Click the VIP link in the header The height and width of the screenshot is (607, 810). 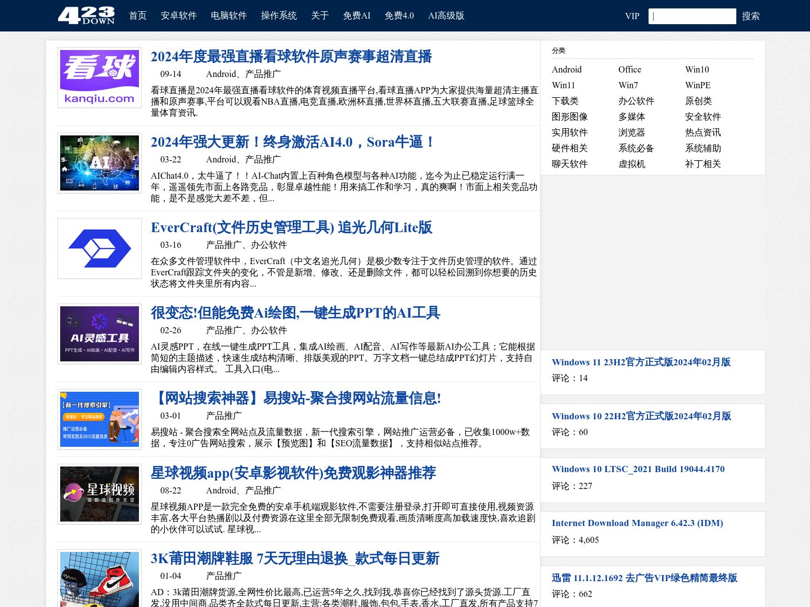point(632,16)
